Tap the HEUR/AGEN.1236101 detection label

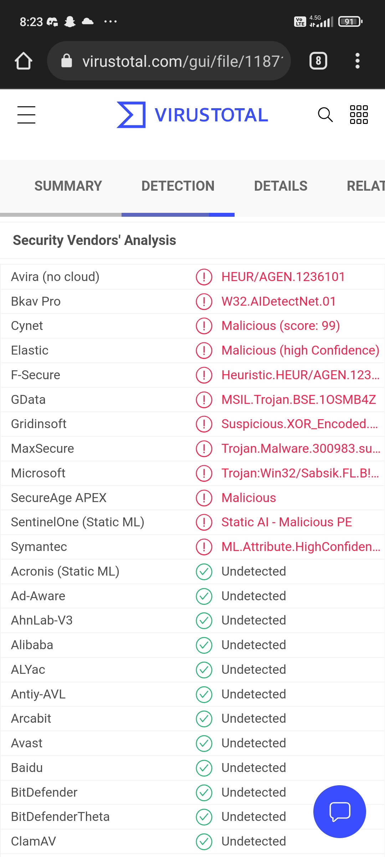coord(283,277)
